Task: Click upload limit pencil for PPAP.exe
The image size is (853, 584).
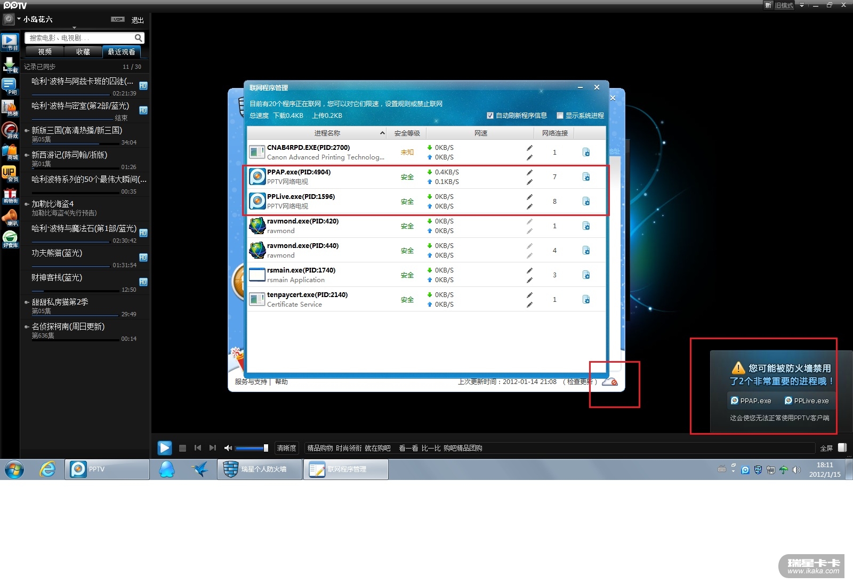Action: (x=529, y=182)
